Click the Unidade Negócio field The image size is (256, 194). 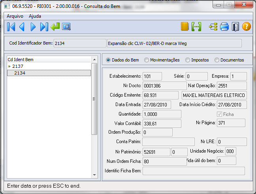pos(231,151)
